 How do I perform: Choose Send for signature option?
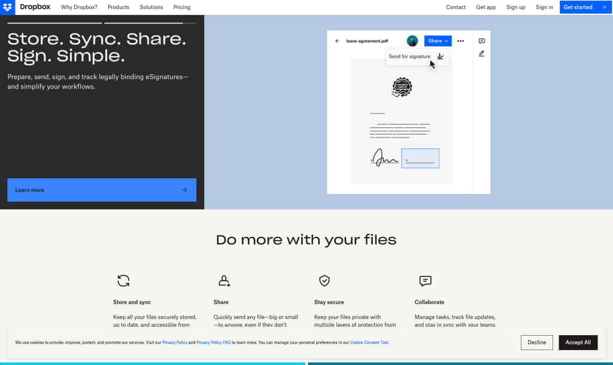(417, 56)
